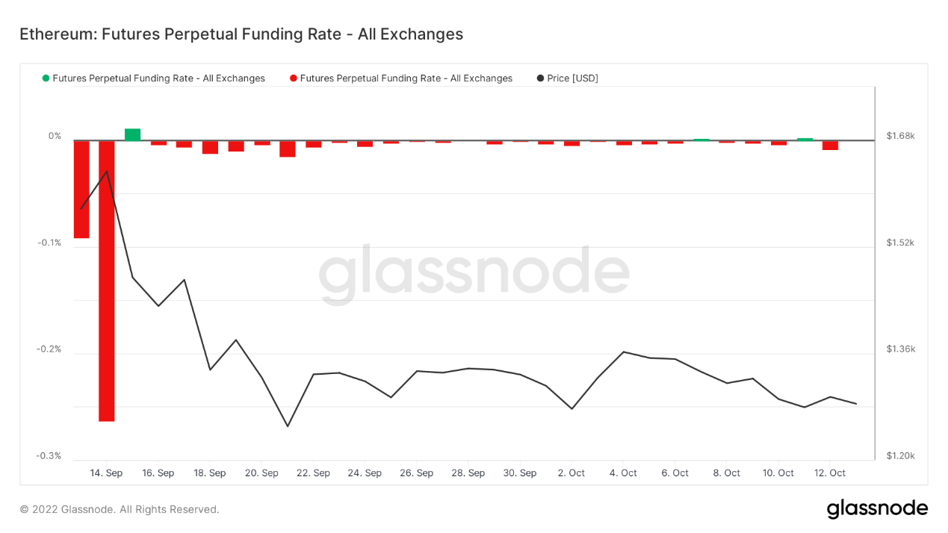This screenshot has height=533, width=948.
Task: Click the '12. Oct' x-axis label
Action: coord(829,473)
